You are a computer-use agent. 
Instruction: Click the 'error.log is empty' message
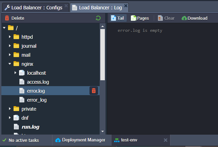(x=140, y=30)
